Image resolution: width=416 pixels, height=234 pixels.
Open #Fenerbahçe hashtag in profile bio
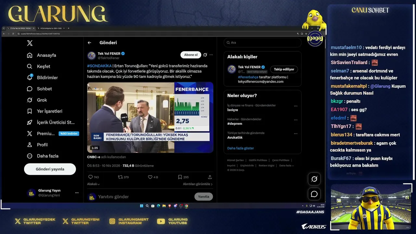248,77
